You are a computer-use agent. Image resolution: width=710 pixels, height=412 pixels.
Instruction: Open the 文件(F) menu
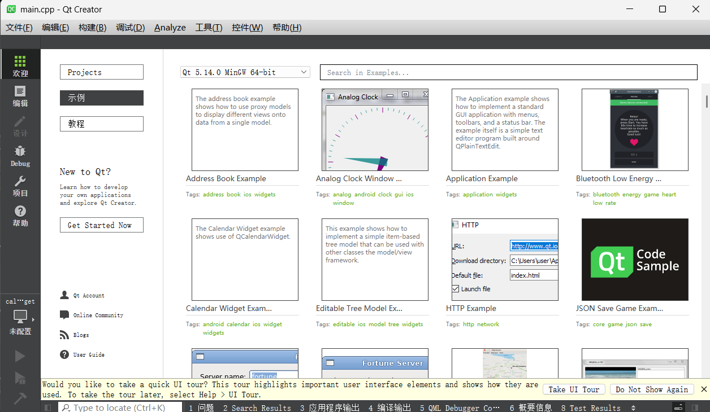pyautogui.click(x=19, y=28)
